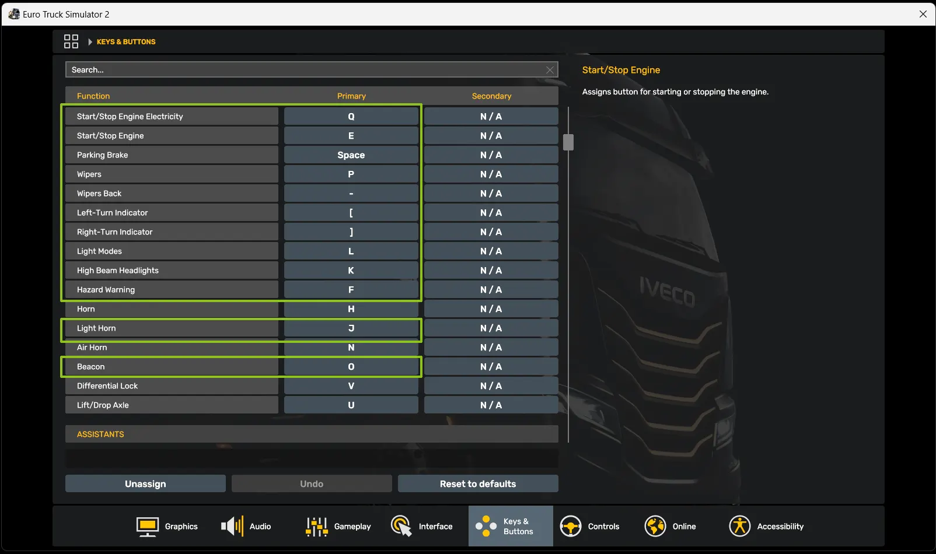936x554 pixels.
Task: Set a primary key for Wipers Back
Action: (351, 194)
